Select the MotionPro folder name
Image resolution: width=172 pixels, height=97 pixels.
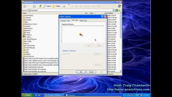tap(28, 30)
